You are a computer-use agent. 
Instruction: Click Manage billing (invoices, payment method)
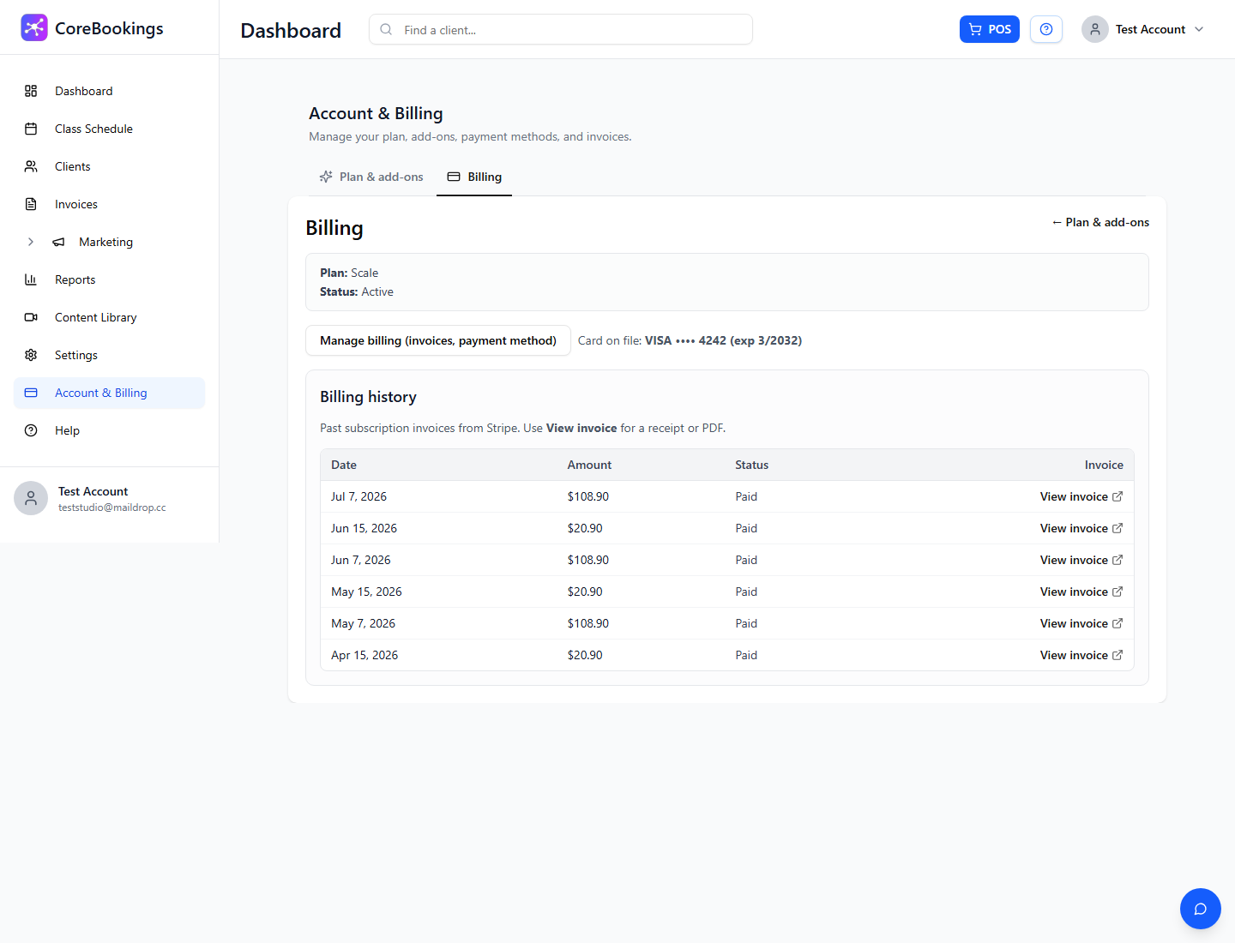(438, 340)
